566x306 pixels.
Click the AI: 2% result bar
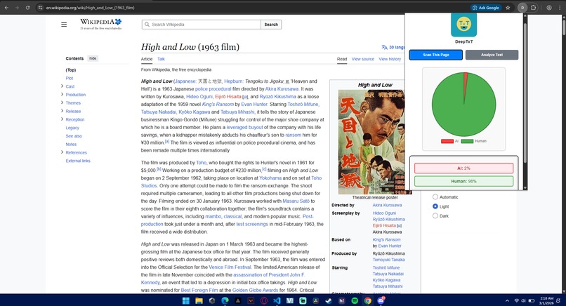pos(463,168)
